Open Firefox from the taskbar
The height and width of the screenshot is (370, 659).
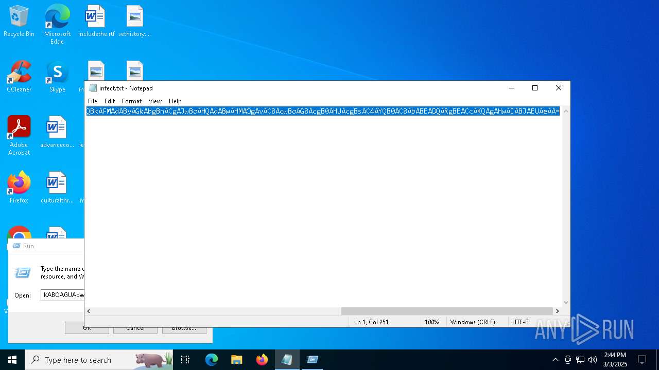pyautogui.click(x=262, y=360)
